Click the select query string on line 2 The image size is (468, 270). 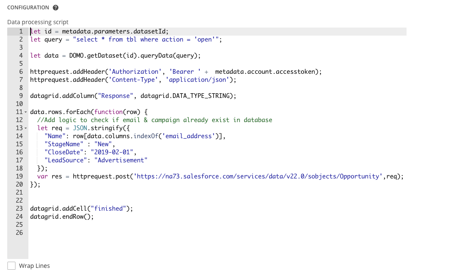[x=146, y=39]
